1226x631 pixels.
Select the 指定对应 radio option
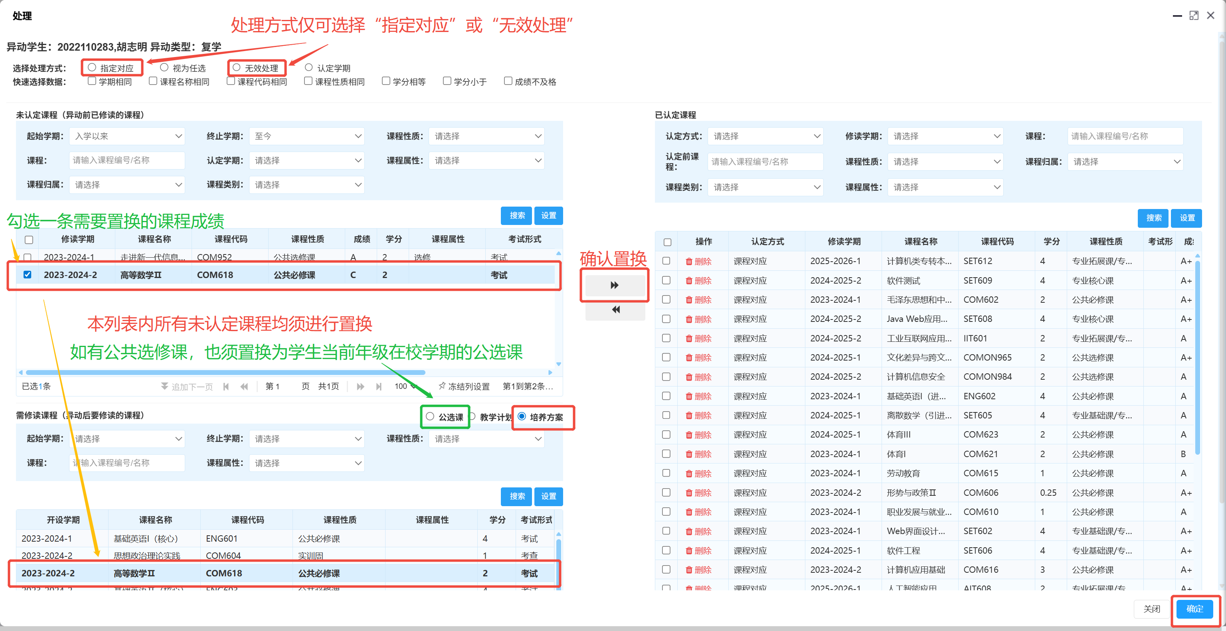92,67
